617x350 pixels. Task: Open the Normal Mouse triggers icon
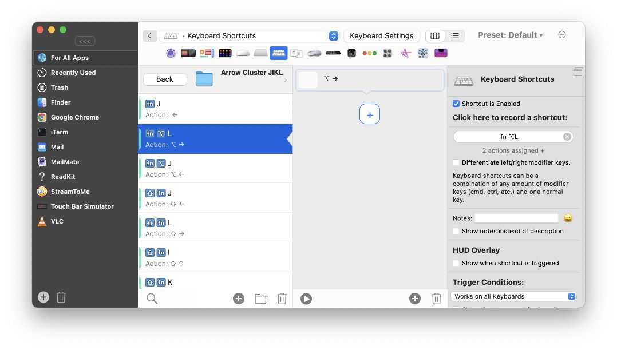pyautogui.click(x=314, y=53)
